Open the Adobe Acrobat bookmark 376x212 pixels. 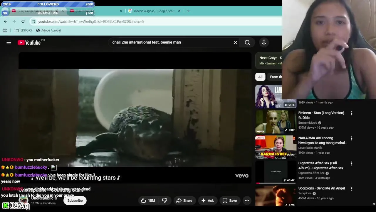coord(48,30)
